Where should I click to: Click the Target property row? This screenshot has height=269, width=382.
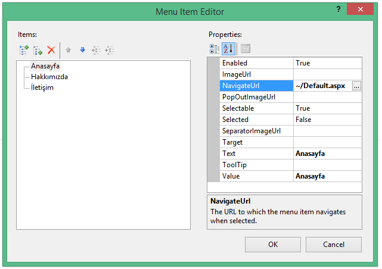pyautogui.click(x=291, y=142)
